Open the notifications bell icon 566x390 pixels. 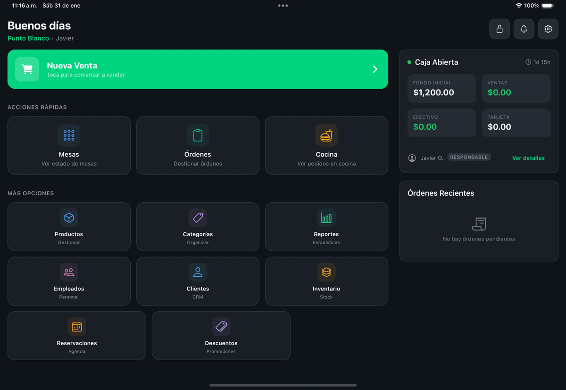pyautogui.click(x=524, y=29)
